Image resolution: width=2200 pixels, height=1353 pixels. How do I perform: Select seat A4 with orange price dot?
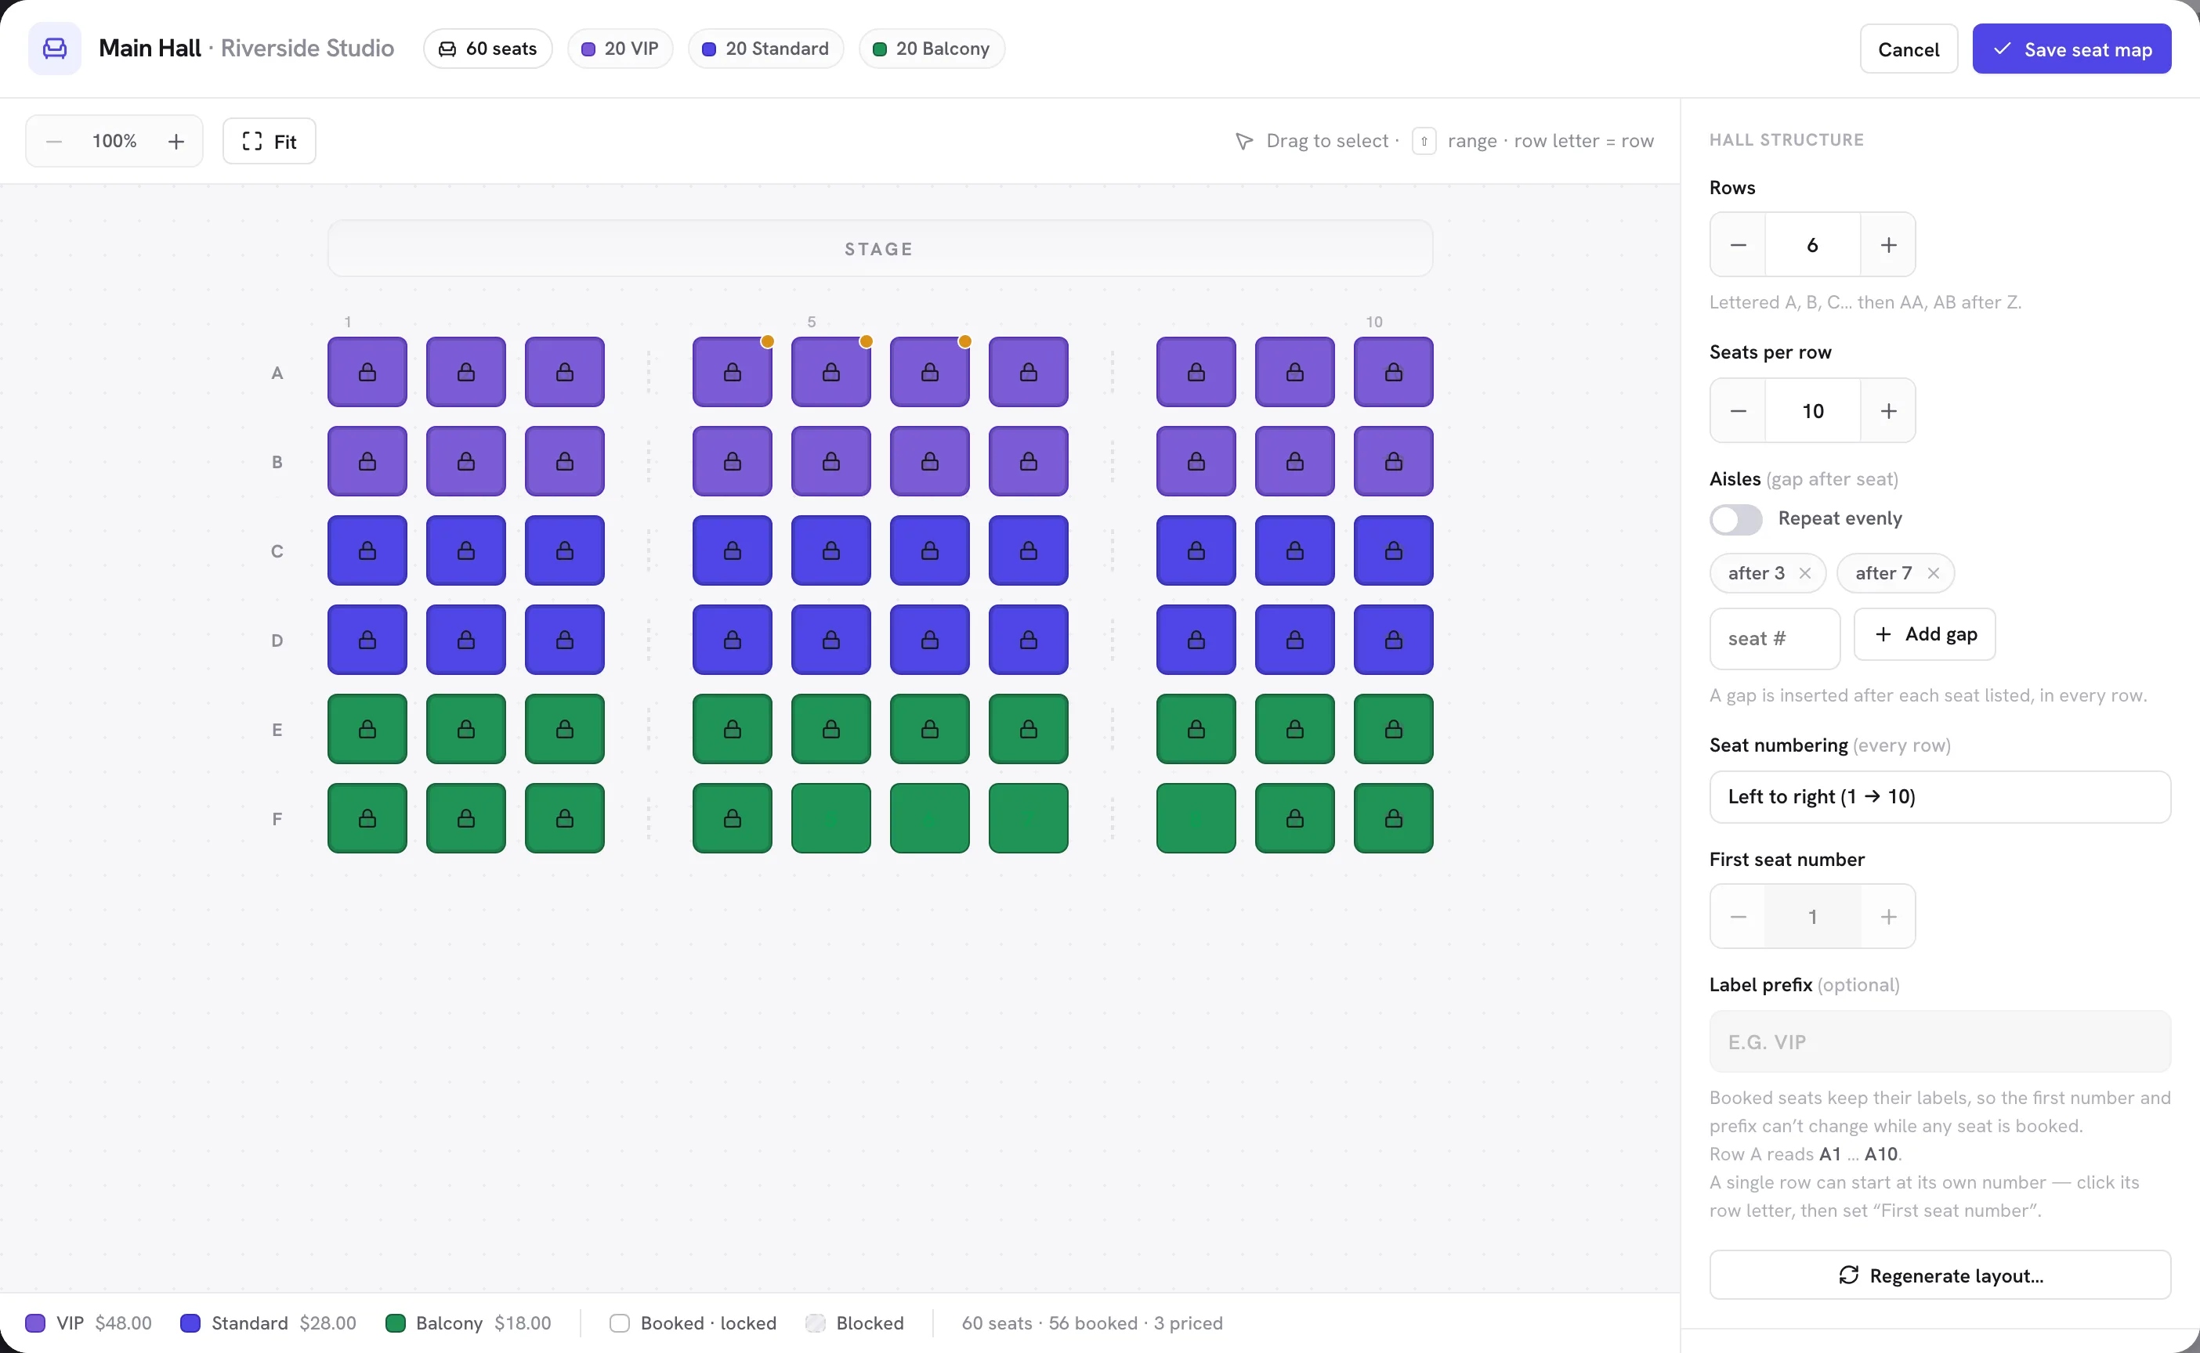(x=733, y=372)
